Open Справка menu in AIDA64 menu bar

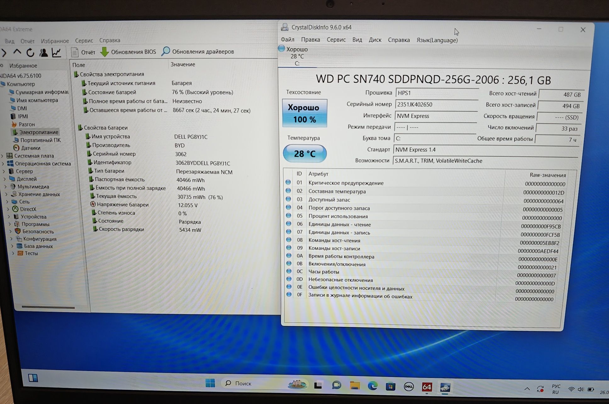coord(110,40)
